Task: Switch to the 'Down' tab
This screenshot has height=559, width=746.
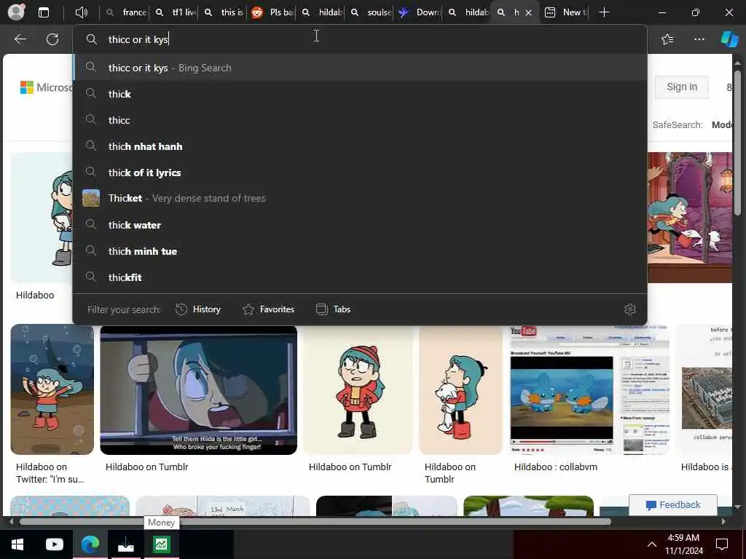Action: 420,12
